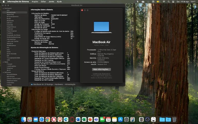Open Microsoft Excel from the Dock
Viewport: 198px width, 124px height.
click(x=84, y=119)
